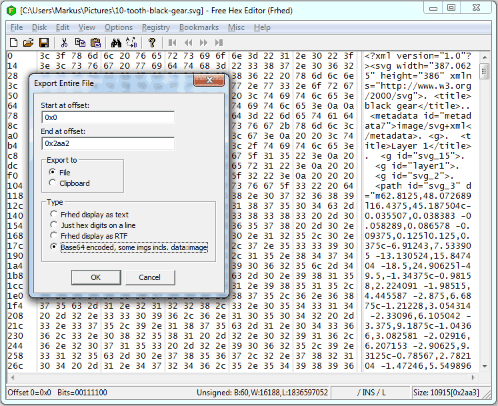The height and width of the screenshot is (406, 498).
Task: Click the vertical scrollbar thumb
Action: click(x=485, y=71)
